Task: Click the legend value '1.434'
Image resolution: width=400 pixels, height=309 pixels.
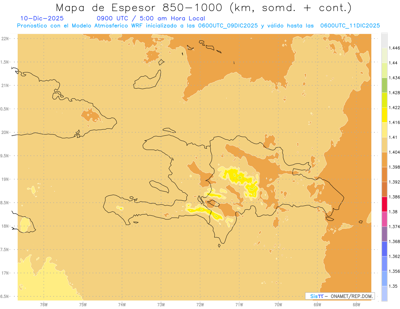Action: click(x=394, y=78)
